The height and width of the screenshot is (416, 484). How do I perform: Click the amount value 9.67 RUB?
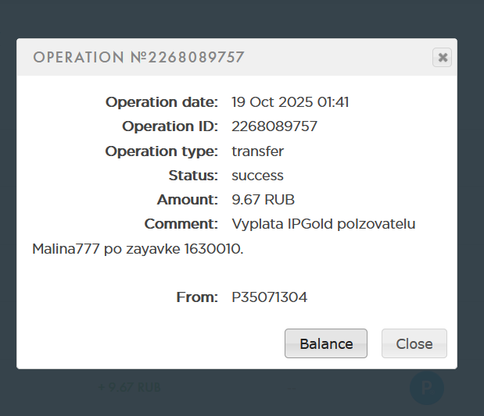(x=263, y=200)
